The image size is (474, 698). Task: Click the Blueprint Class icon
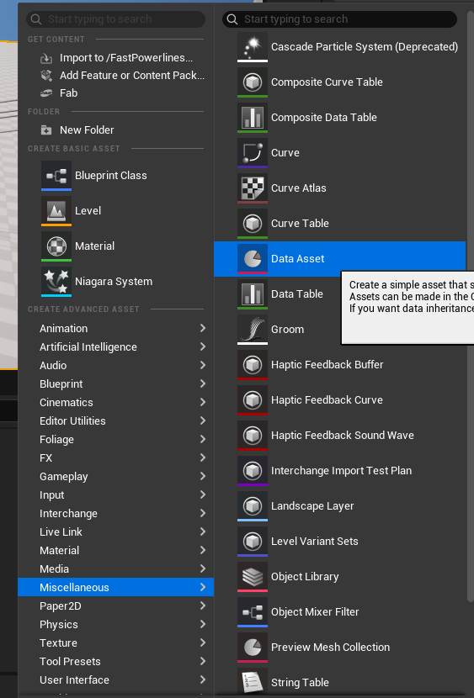click(x=56, y=176)
